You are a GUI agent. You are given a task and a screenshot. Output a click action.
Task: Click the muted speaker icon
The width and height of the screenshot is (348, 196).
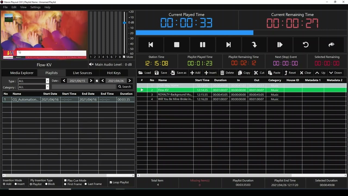click(91, 65)
